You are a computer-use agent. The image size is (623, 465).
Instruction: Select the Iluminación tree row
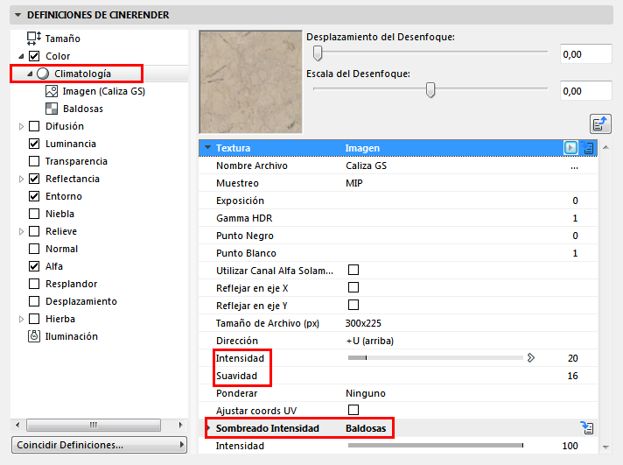[x=100, y=336]
